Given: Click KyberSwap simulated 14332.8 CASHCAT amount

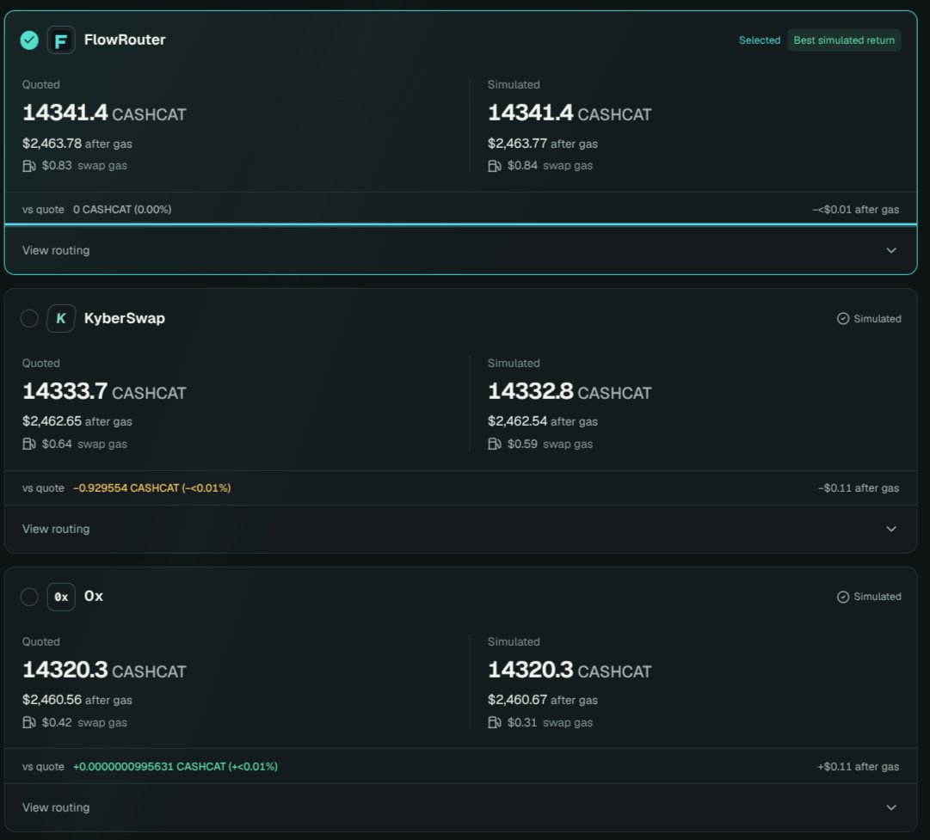Looking at the screenshot, I should pyautogui.click(x=570, y=391).
